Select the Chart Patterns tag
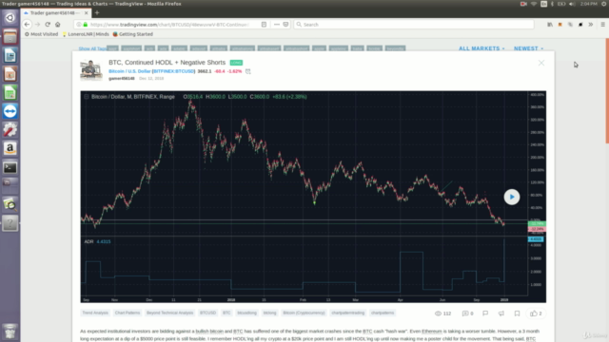Screen dimensions: 609x342 point(128,313)
